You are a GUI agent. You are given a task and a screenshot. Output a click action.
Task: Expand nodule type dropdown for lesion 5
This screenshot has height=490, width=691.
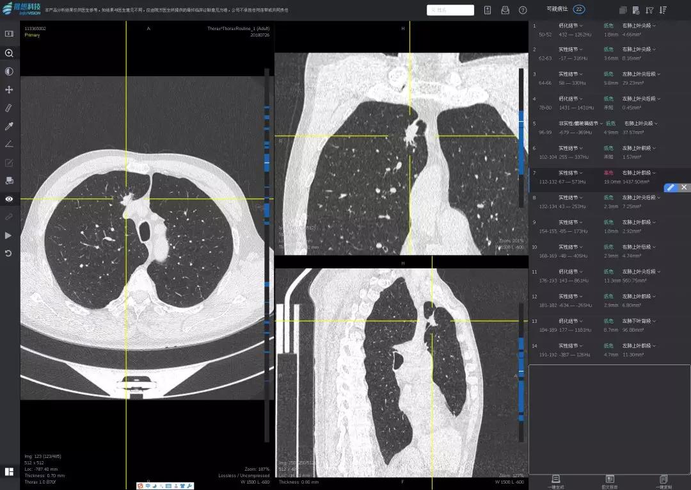[601, 124]
